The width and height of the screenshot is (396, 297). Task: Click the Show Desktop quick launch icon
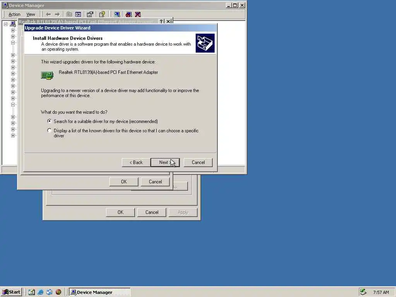pyautogui.click(x=31, y=292)
